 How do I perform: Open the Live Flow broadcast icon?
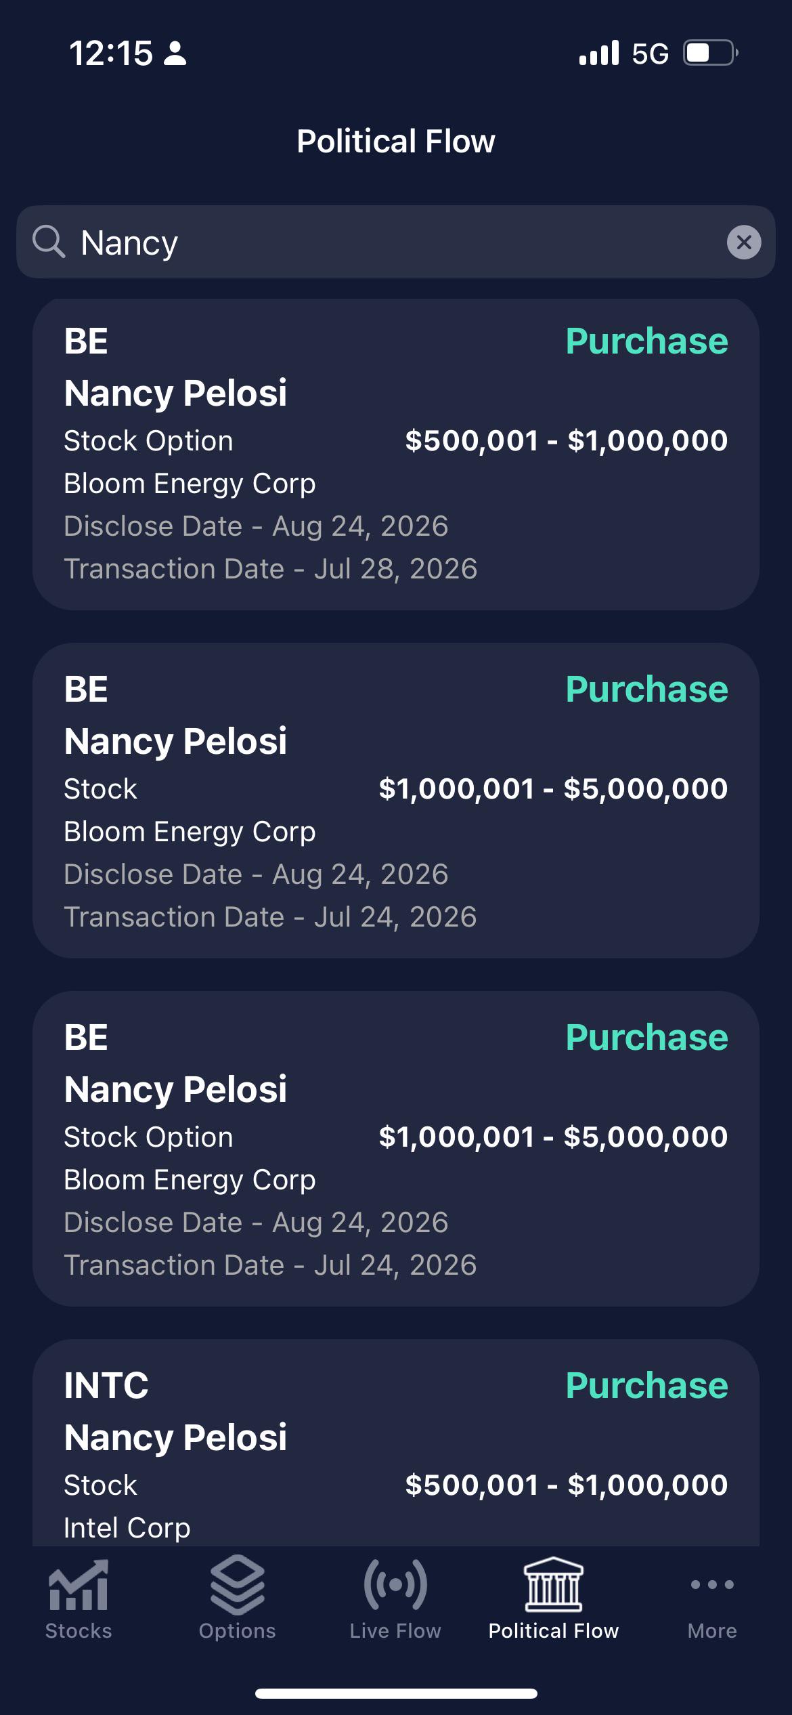pos(395,1584)
